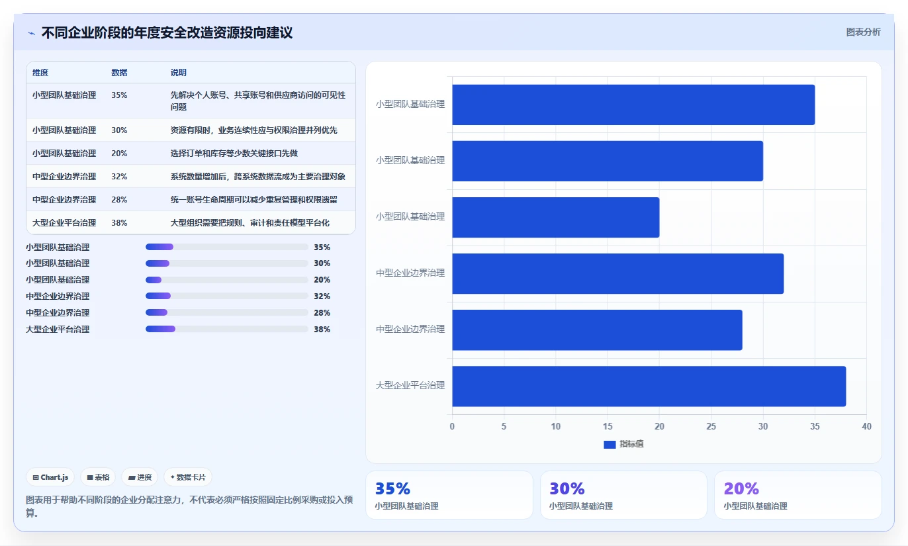Click the 维度 column header
The image size is (908, 546).
coord(40,73)
